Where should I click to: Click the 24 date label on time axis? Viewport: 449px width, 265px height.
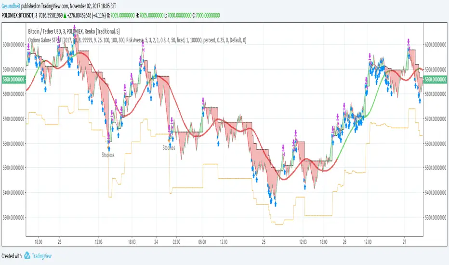[156, 242]
